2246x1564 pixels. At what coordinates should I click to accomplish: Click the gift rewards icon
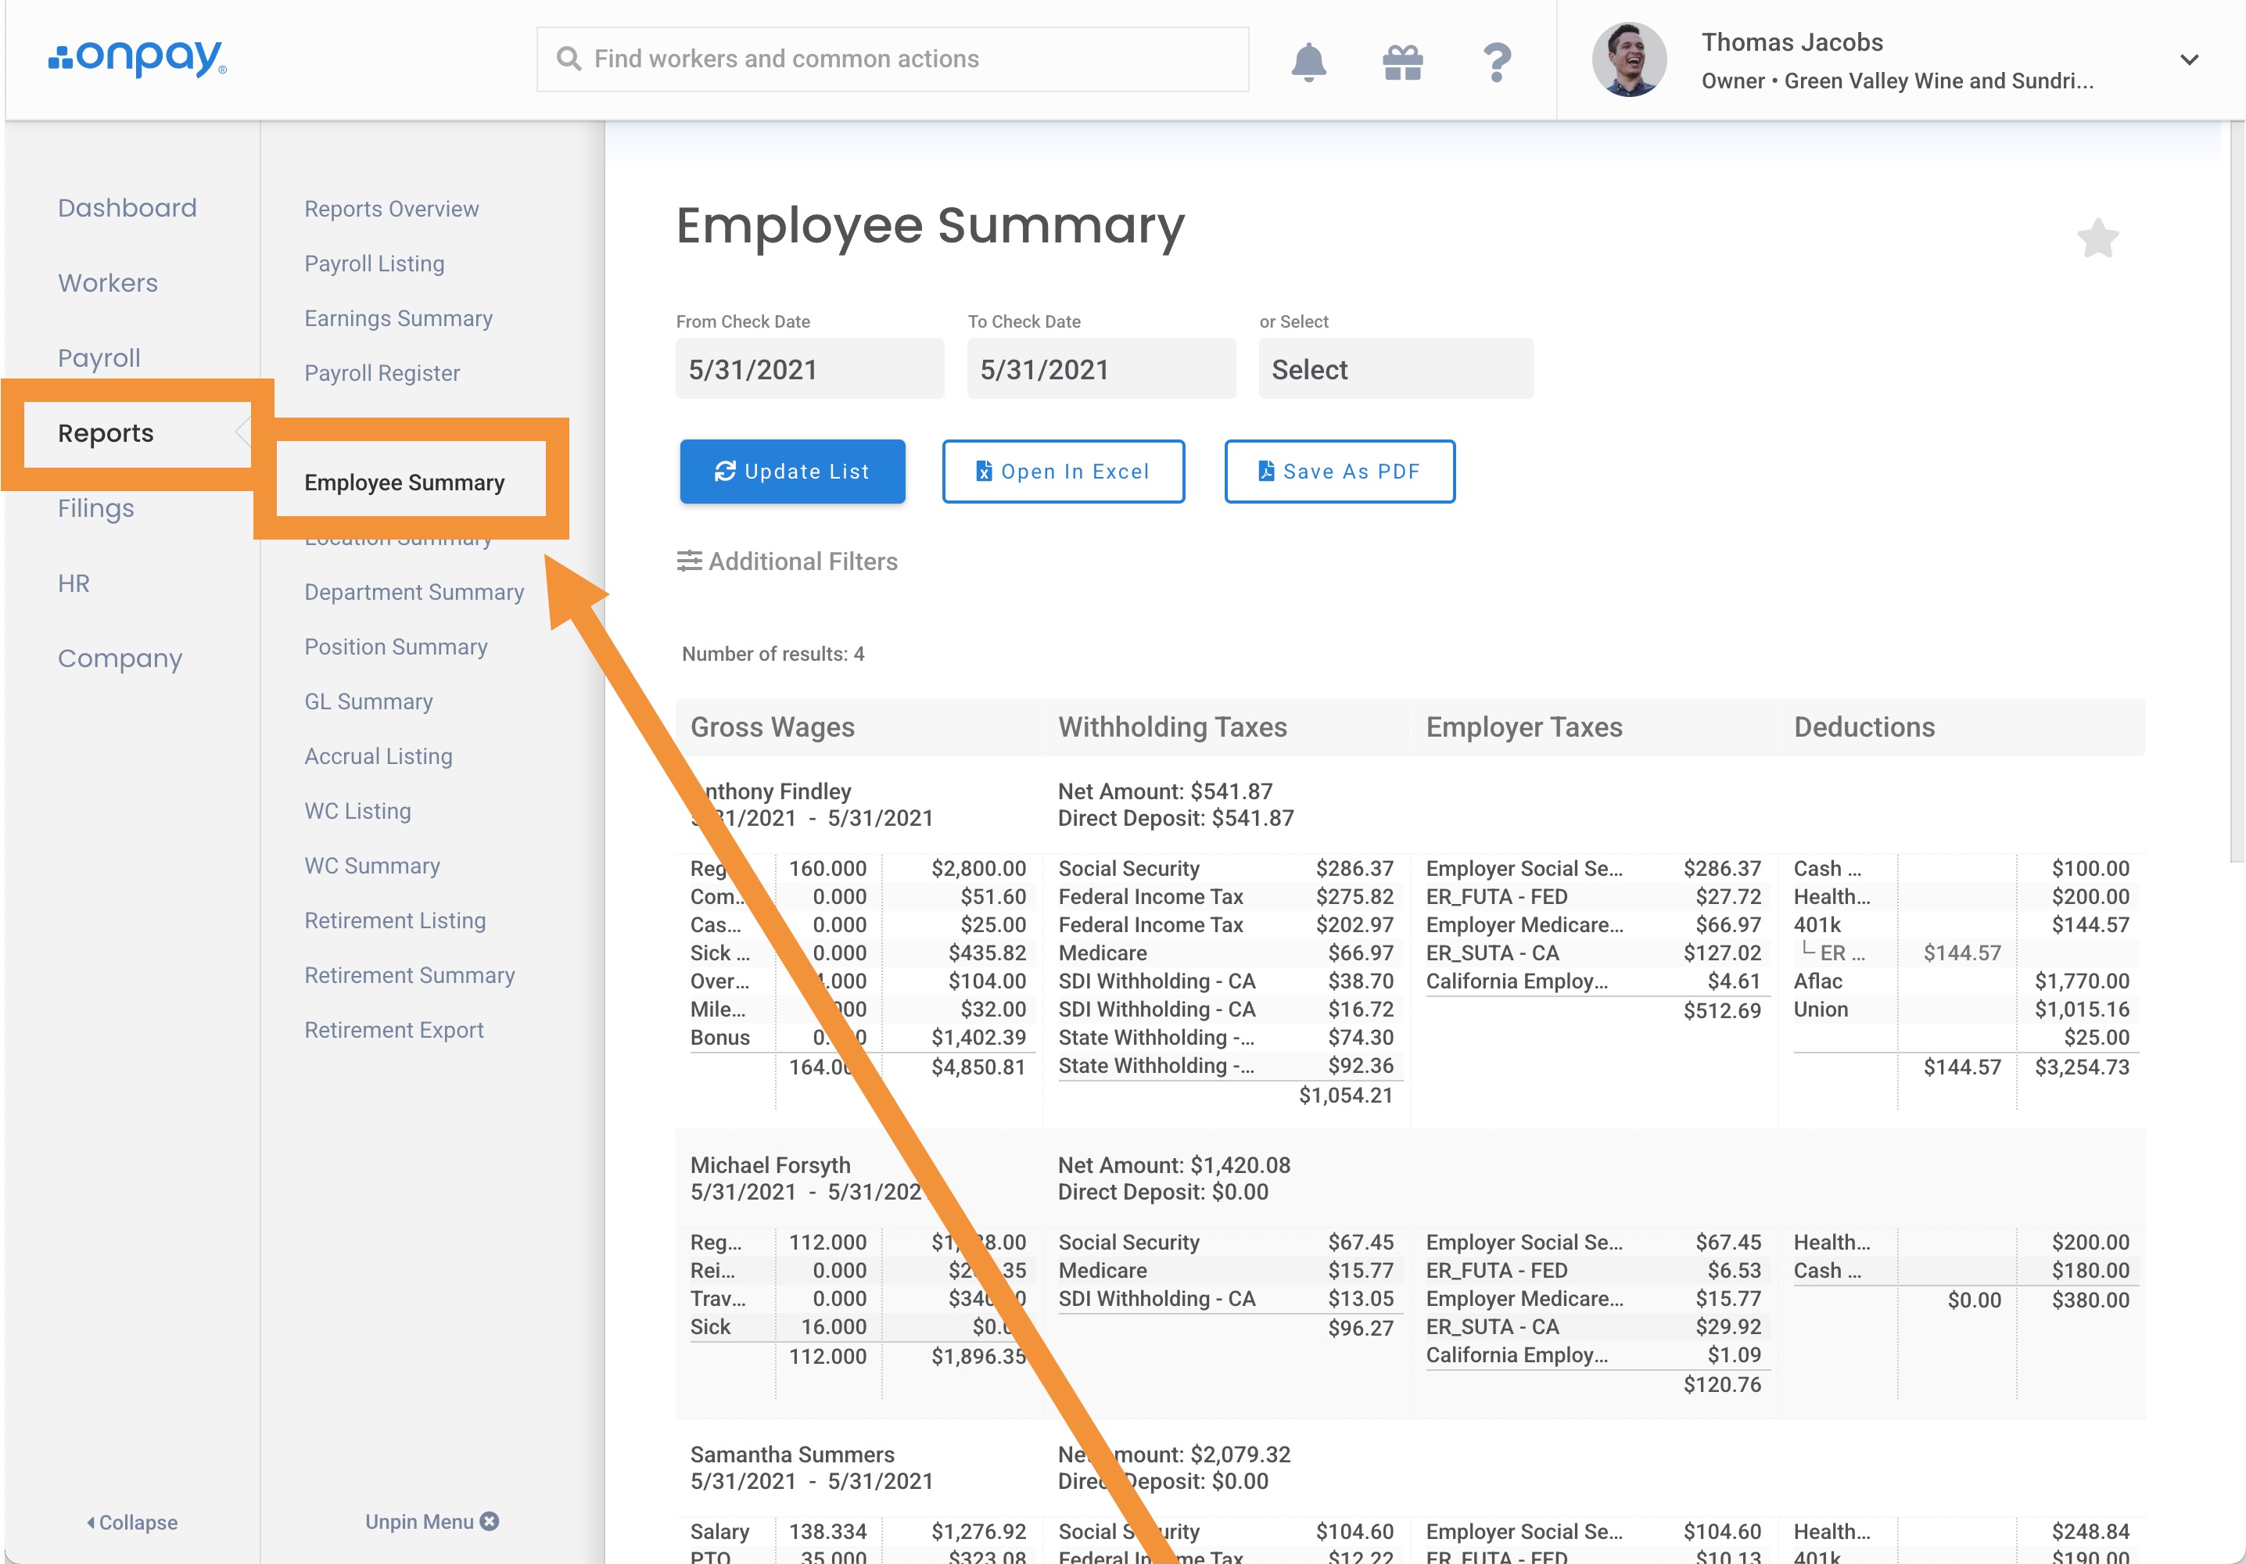tap(1403, 61)
